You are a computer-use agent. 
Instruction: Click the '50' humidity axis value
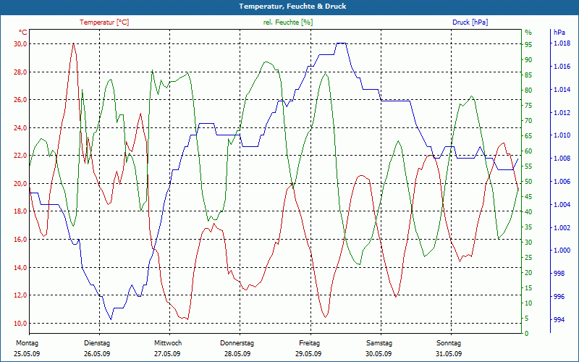(528, 182)
